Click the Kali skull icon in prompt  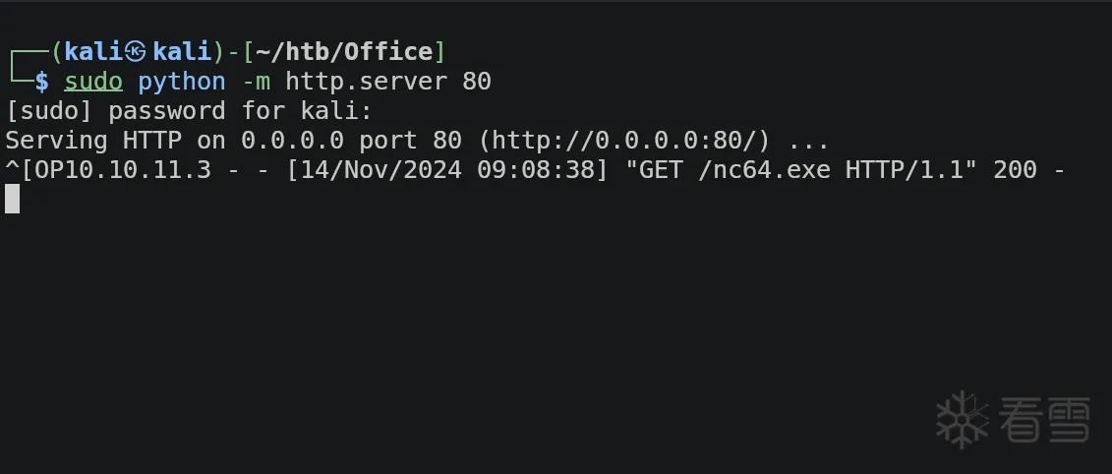coord(135,52)
